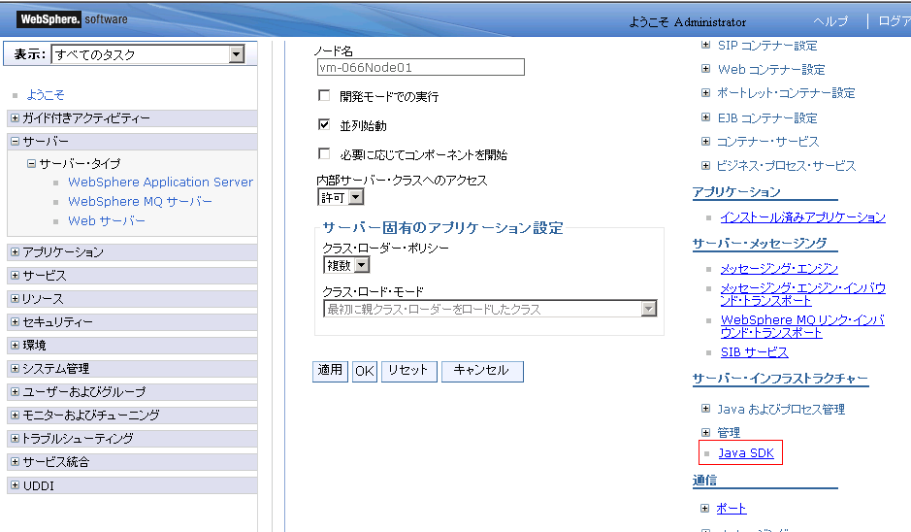Open WebSphere MQ リンク・インバウンド・トランスポート link
The width and height of the screenshot is (911, 532).
coord(802,326)
